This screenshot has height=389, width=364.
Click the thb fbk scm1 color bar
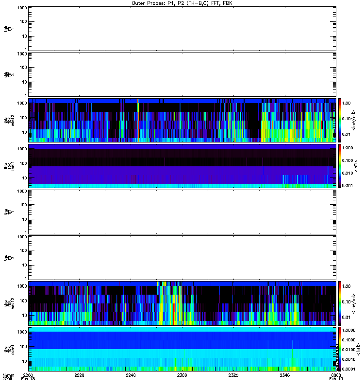tap(340, 166)
